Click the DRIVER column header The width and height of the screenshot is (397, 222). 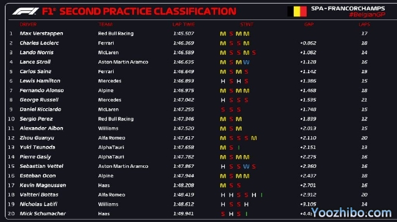pyautogui.click(x=28, y=24)
